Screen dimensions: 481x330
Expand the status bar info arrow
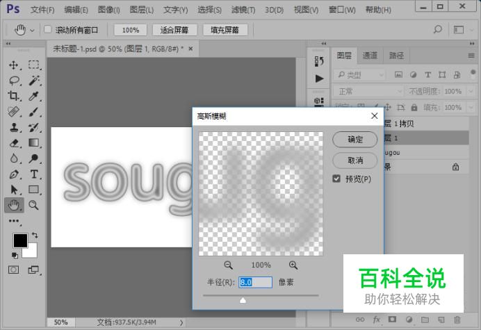[181, 322]
